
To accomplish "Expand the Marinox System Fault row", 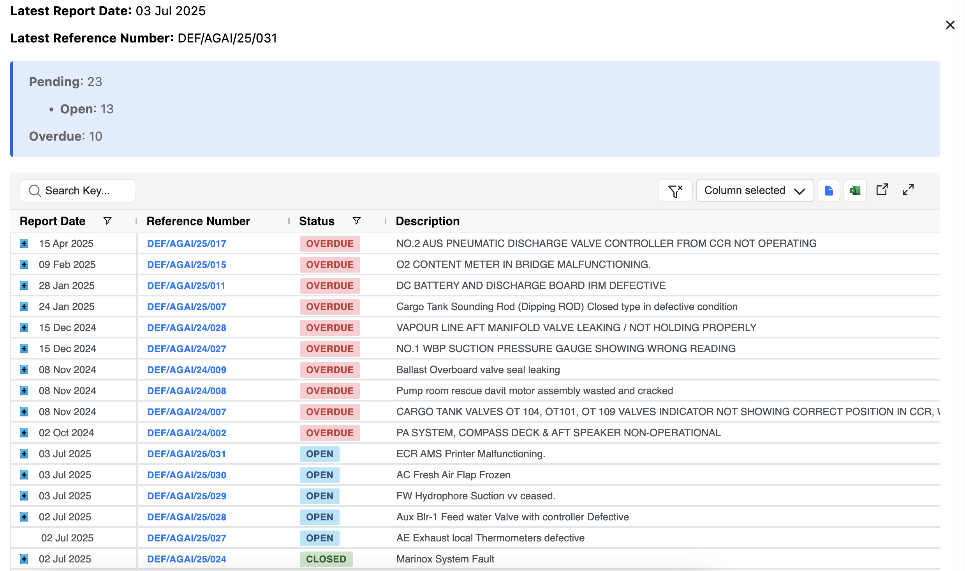I will click(24, 559).
